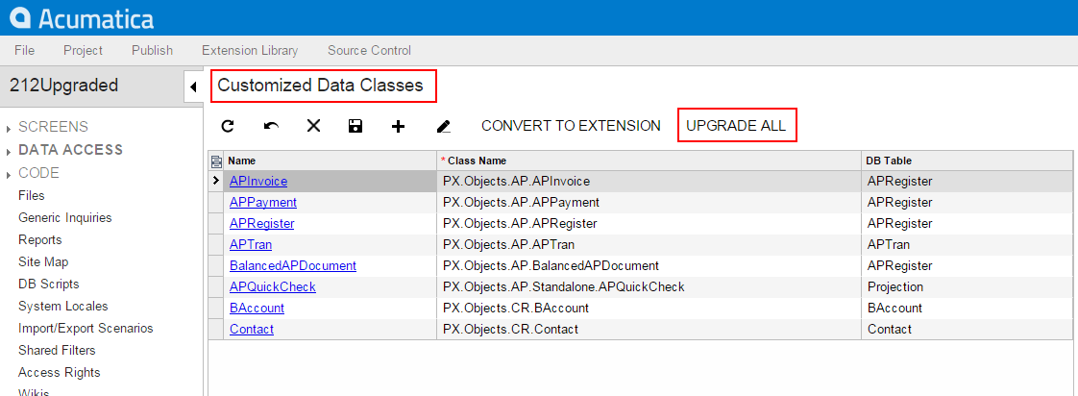Expand the SCREENS tree node
The image size is (1078, 396).
click(10, 127)
